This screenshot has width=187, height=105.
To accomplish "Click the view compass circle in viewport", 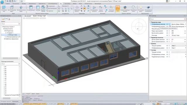I will 139,26.
